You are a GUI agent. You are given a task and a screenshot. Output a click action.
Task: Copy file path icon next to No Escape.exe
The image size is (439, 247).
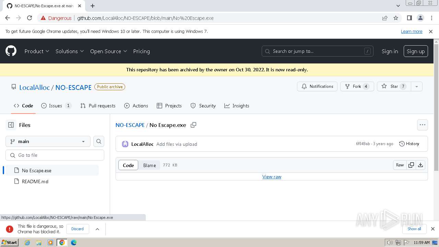(193, 125)
